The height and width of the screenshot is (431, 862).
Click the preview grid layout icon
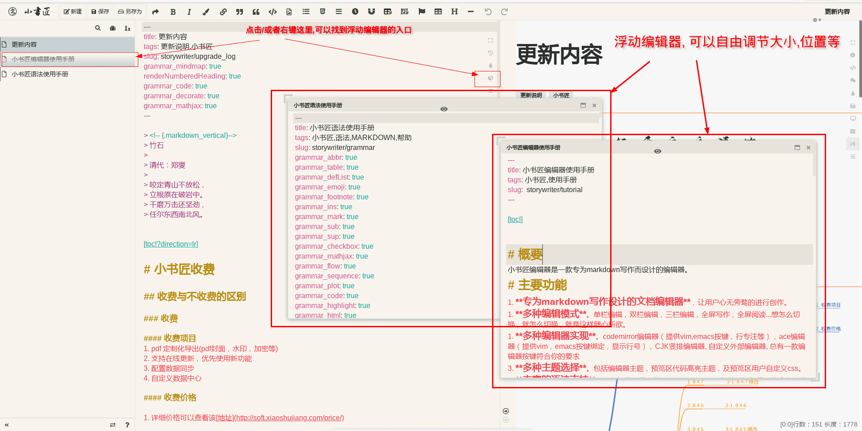click(853, 132)
